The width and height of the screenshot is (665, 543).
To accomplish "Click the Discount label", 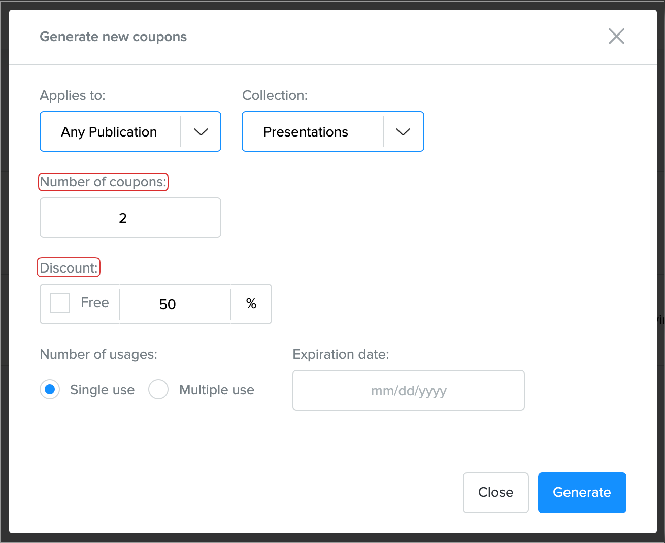I will (x=69, y=268).
